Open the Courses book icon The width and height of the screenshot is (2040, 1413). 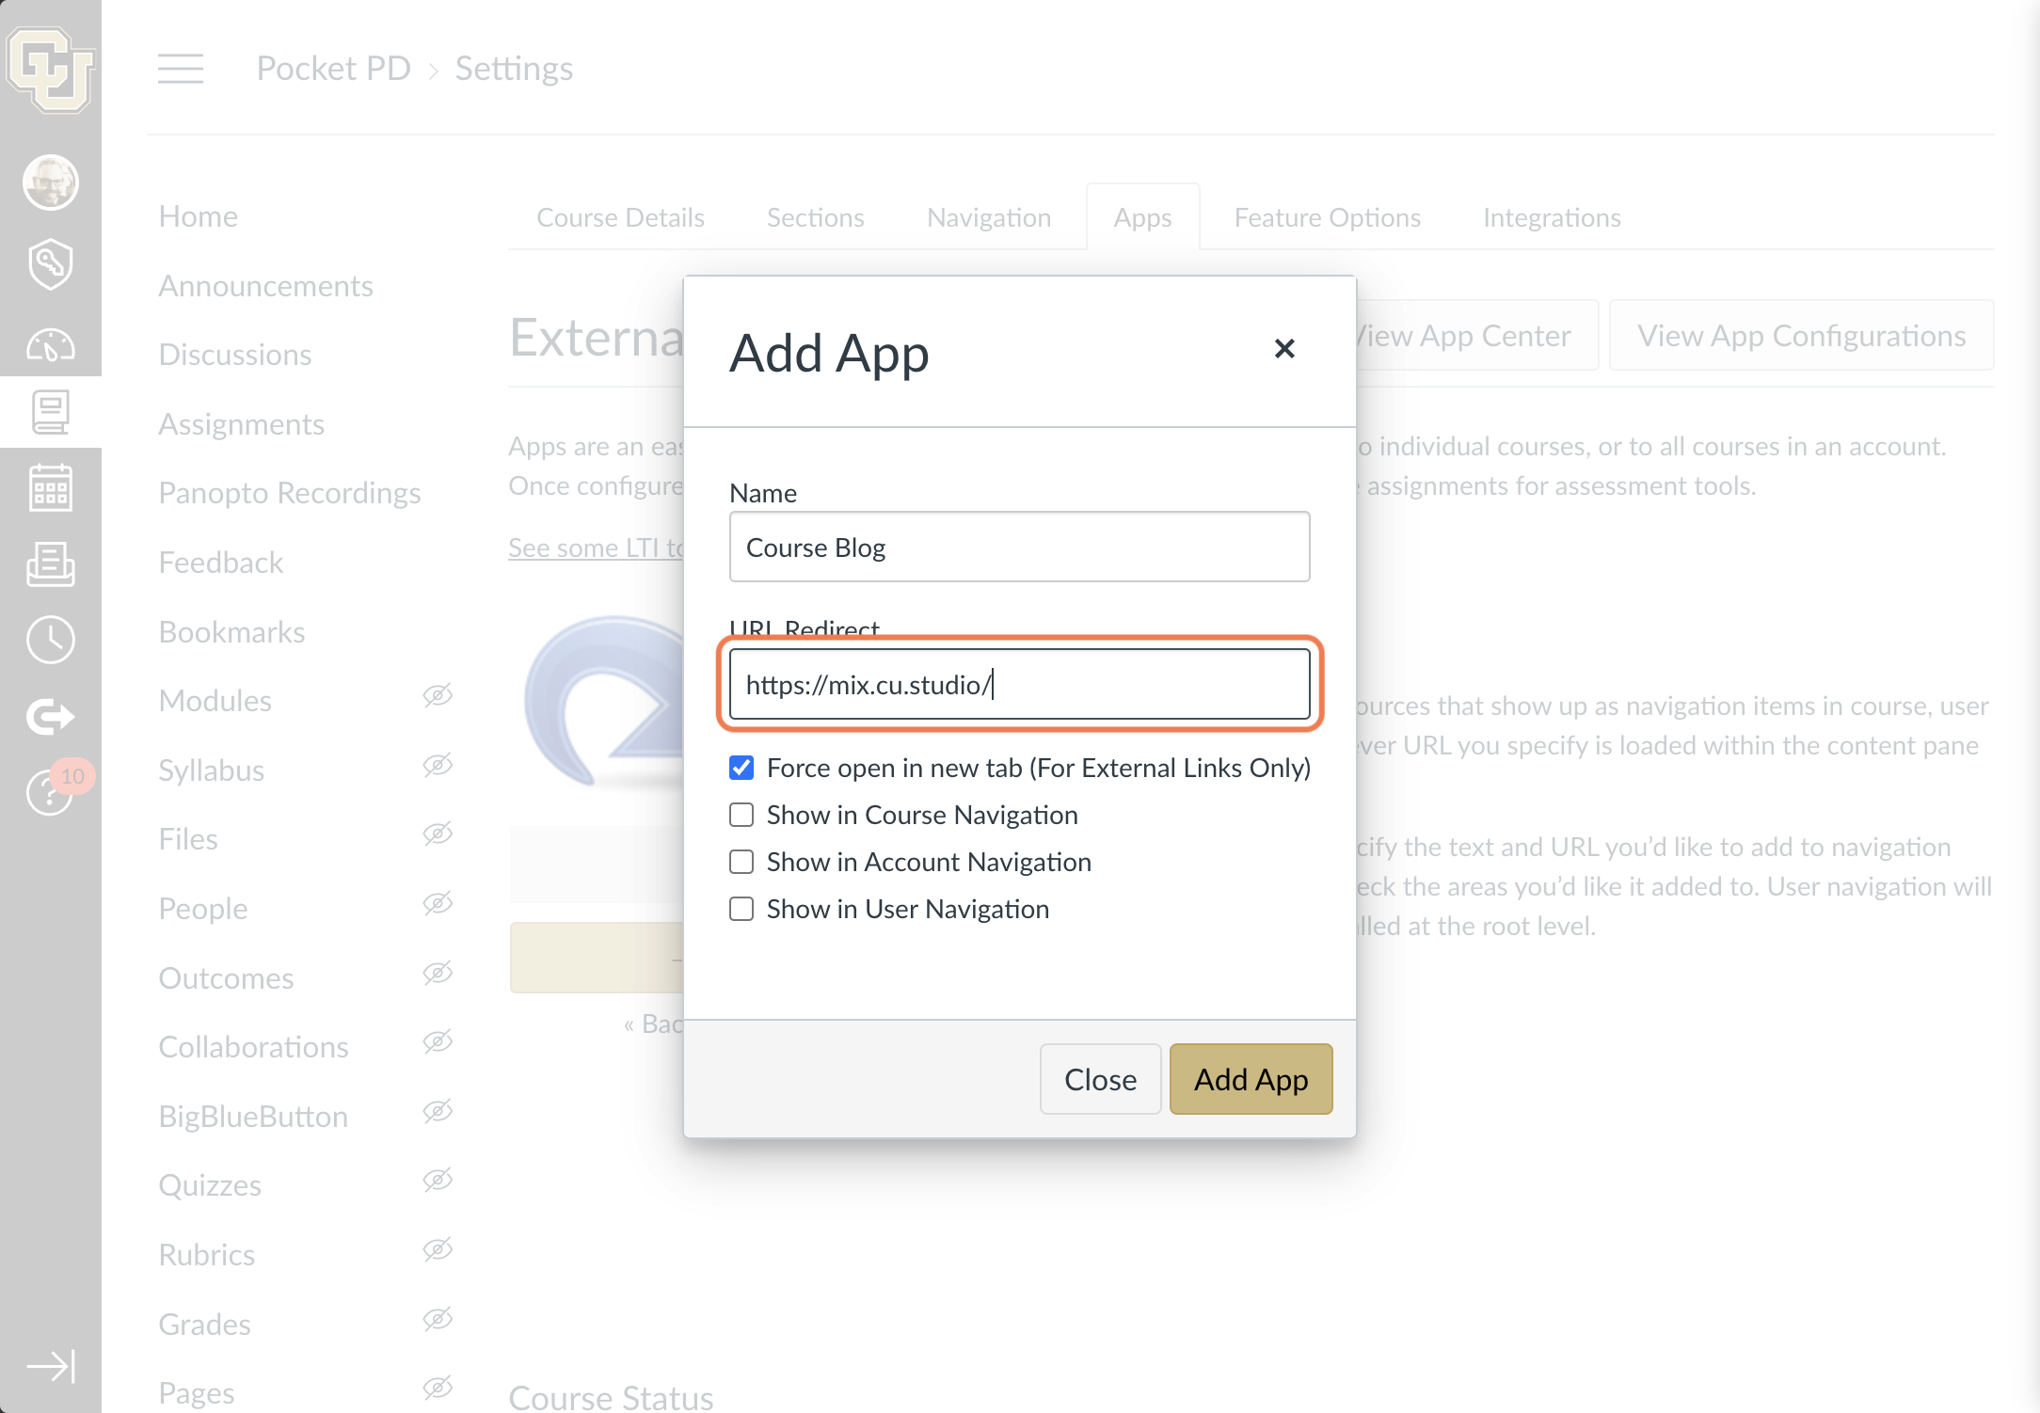[51, 412]
